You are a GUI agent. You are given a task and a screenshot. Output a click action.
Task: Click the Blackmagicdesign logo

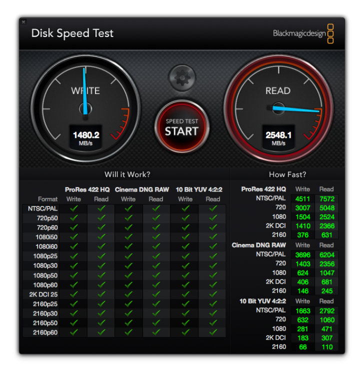click(303, 33)
